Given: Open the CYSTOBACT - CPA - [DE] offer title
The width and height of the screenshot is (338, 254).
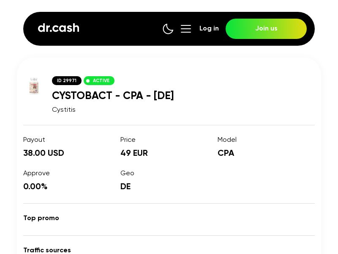Looking at the screenshot, I should tap(113, 96).
